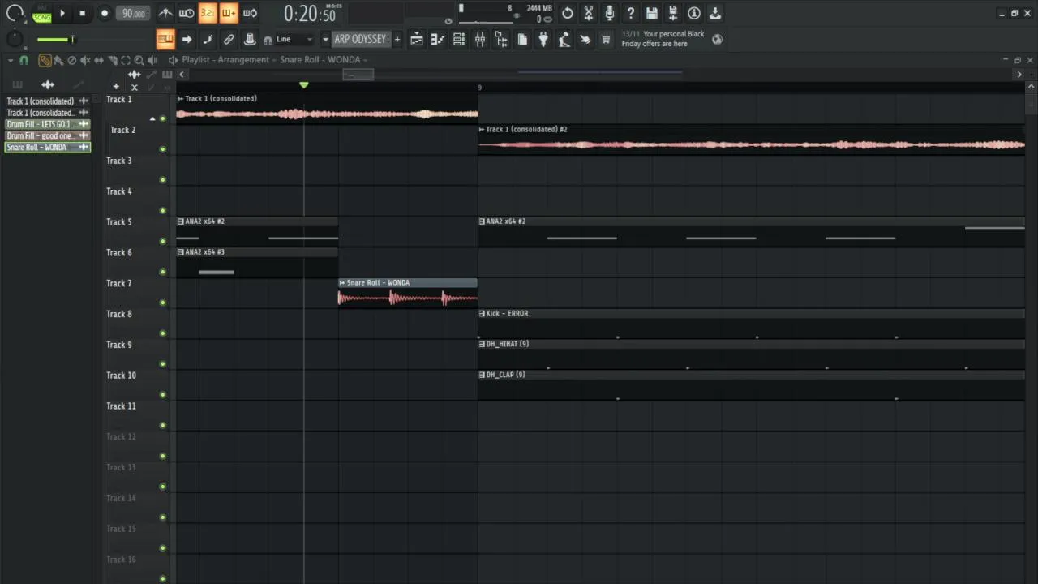Open the DH_CLAP (9) clip menu
Image resolution: width=1038 pixels, height=584 pixels.
click(482, 375)
